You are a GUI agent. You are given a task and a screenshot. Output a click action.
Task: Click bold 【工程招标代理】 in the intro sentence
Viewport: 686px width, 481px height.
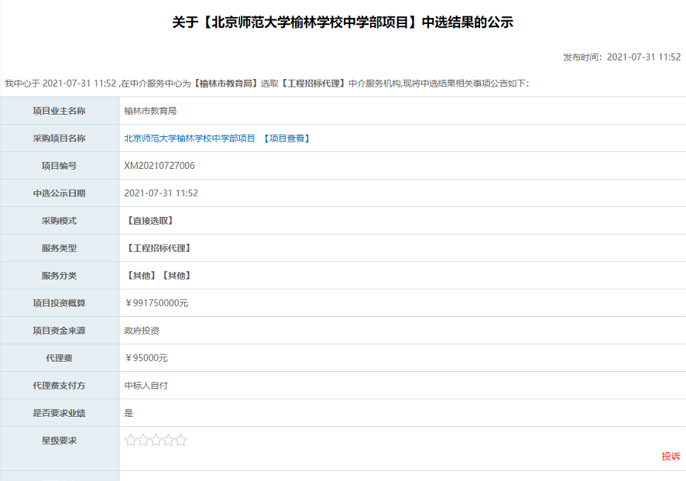tap(314, 84)
